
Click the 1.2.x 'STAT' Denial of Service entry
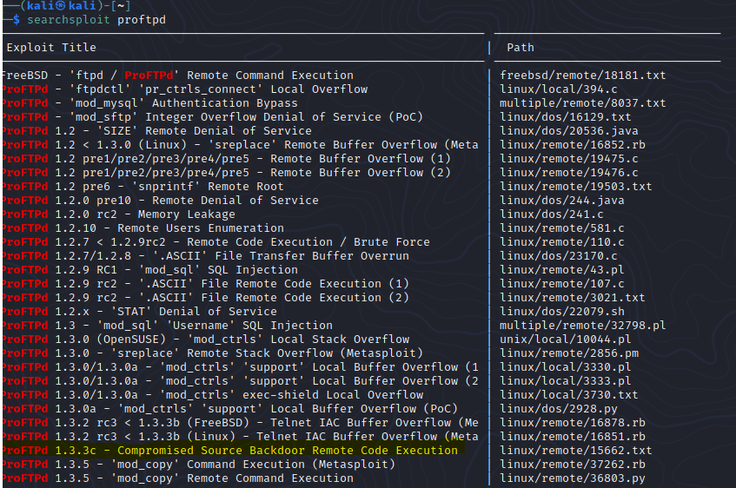coord(141,312)
